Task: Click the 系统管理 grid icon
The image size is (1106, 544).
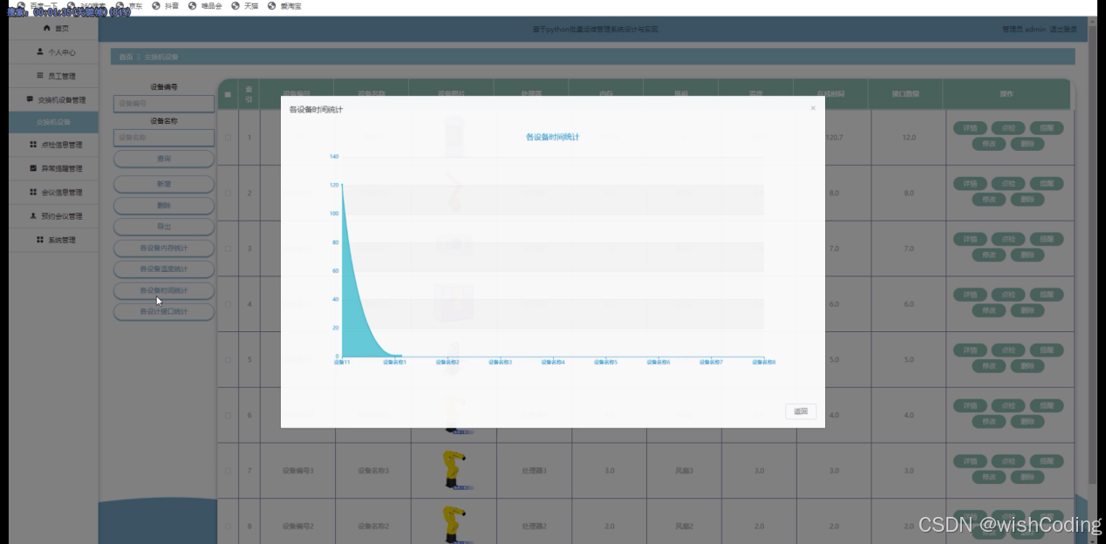Action: (40, 240)
